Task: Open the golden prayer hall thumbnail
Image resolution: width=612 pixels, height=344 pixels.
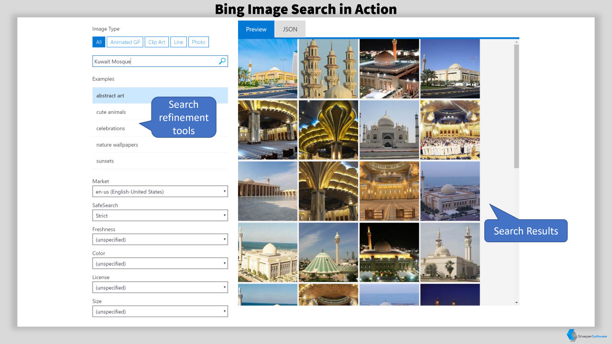Action: click(x=389, y=191)
